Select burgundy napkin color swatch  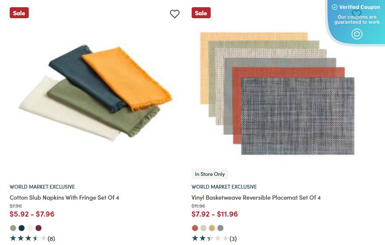coord(38,228)
